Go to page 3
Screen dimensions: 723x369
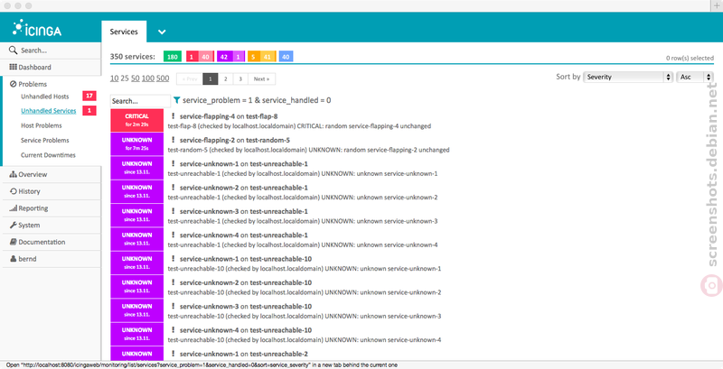[240, 78]
